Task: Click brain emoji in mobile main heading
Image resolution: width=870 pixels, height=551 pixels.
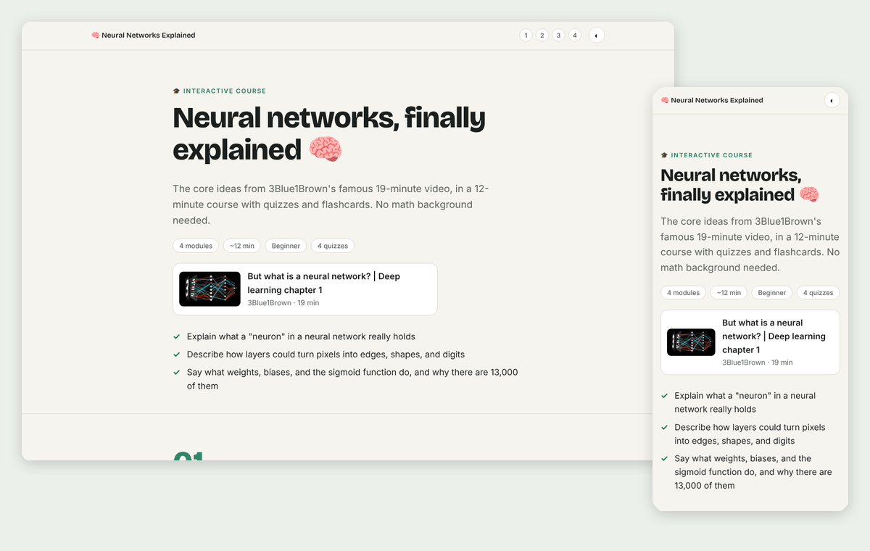Action: click(808, 194)
